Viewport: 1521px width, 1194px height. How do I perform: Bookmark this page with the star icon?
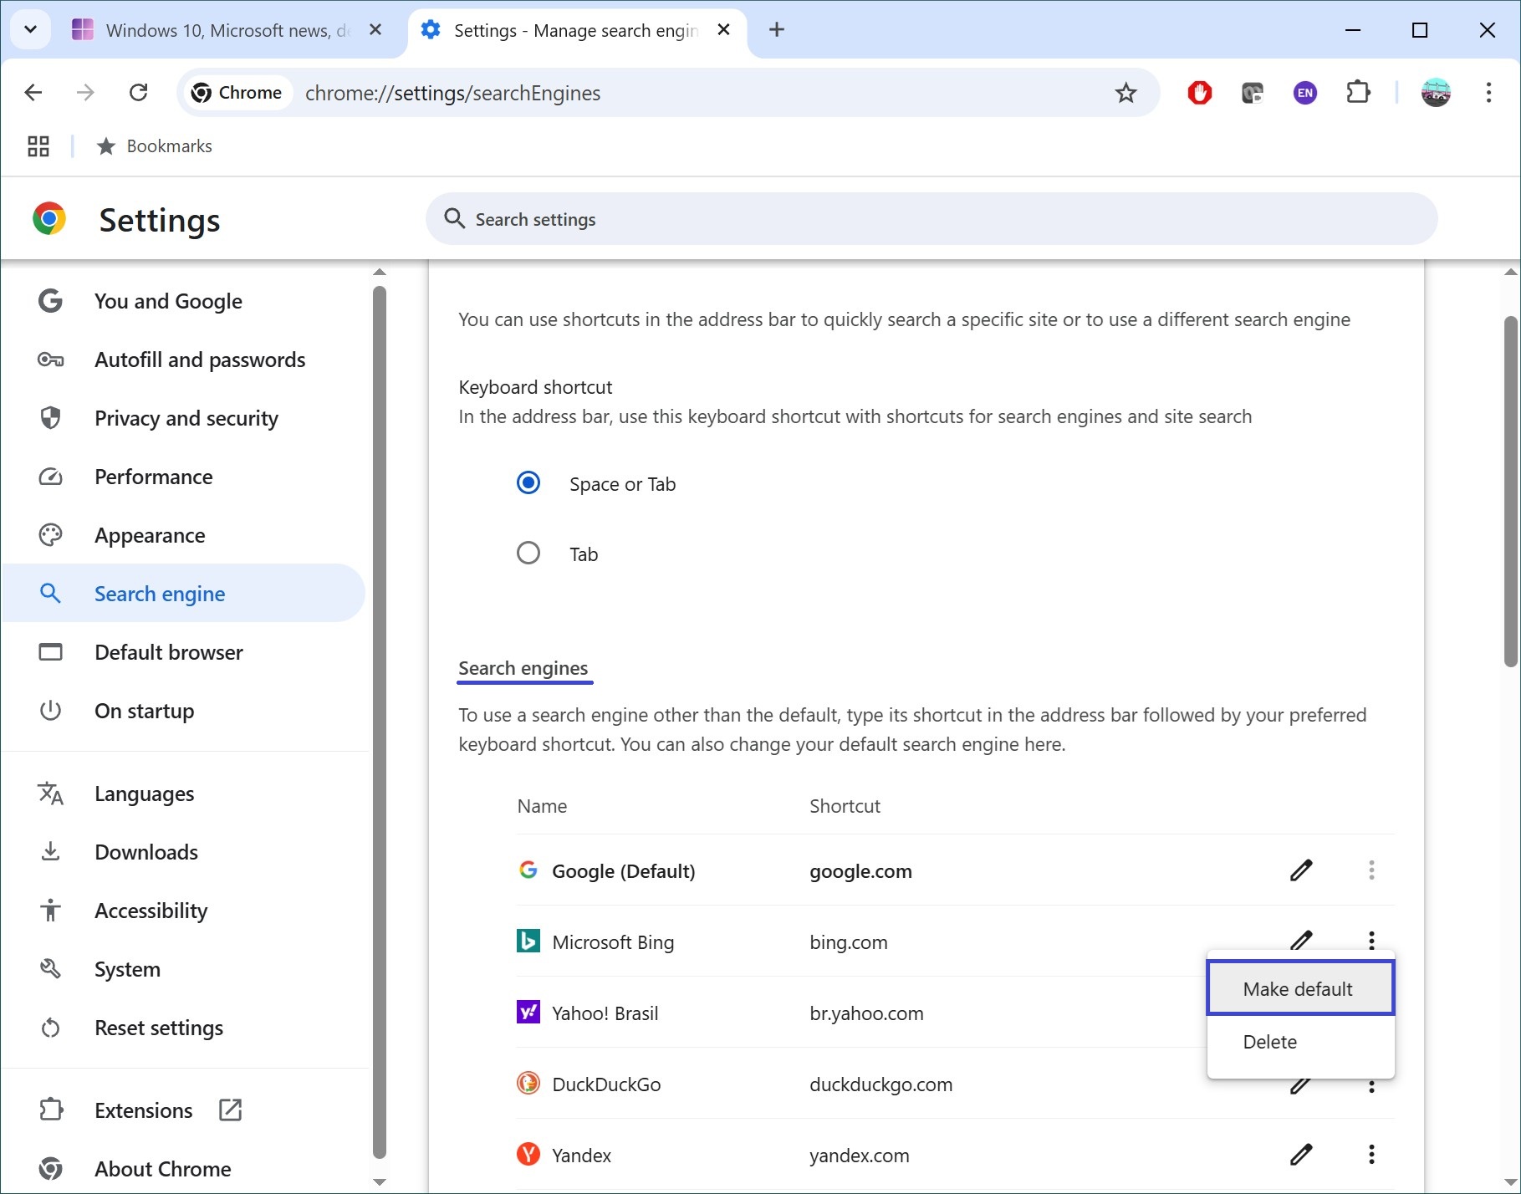point(1125,93)
